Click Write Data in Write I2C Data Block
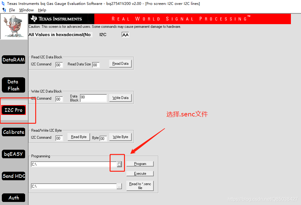Viewport: 301px width, 205px height. tap(120, 98)
